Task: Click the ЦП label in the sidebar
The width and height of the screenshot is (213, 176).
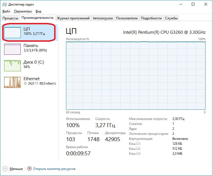Action: tap(27, 29)
